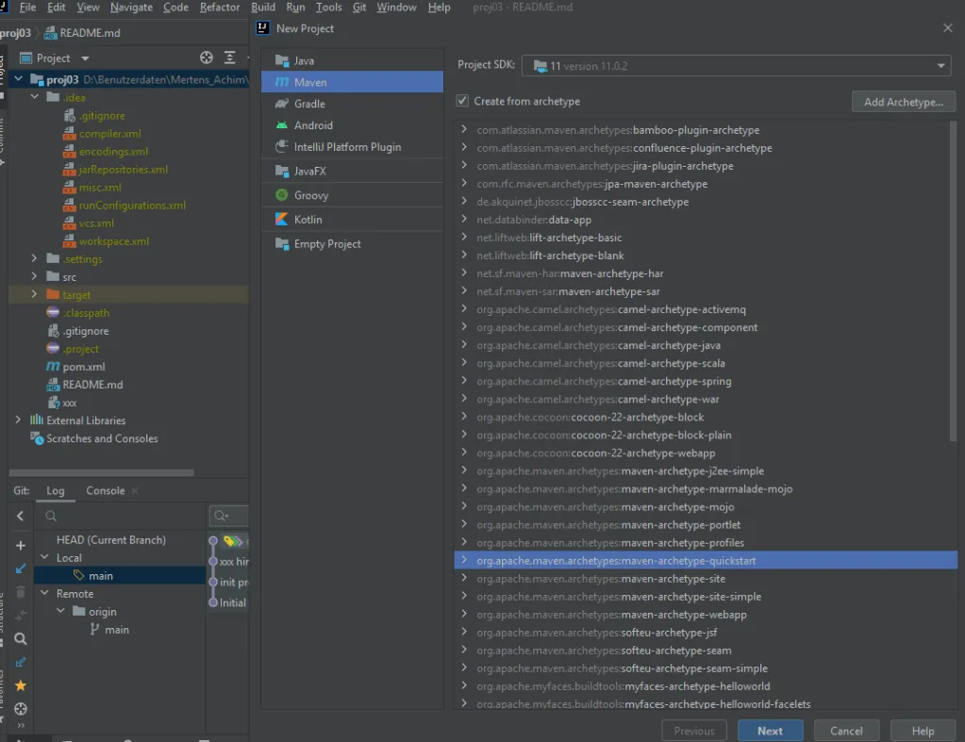Image resolution: width=965 pixels, height=742 pixels.
Task: Open the Git menu
Action: (359, 8)
